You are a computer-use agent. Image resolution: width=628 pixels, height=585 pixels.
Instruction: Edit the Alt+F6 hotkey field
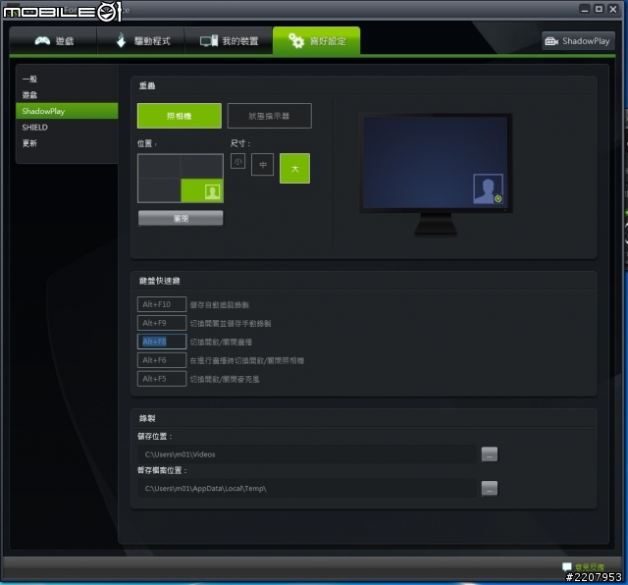pyautogui.click(x=162, y=360)
